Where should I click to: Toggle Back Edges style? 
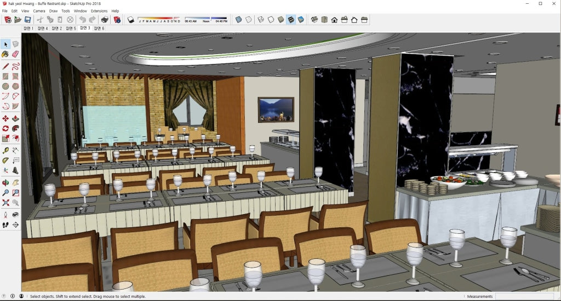(249, 20)
